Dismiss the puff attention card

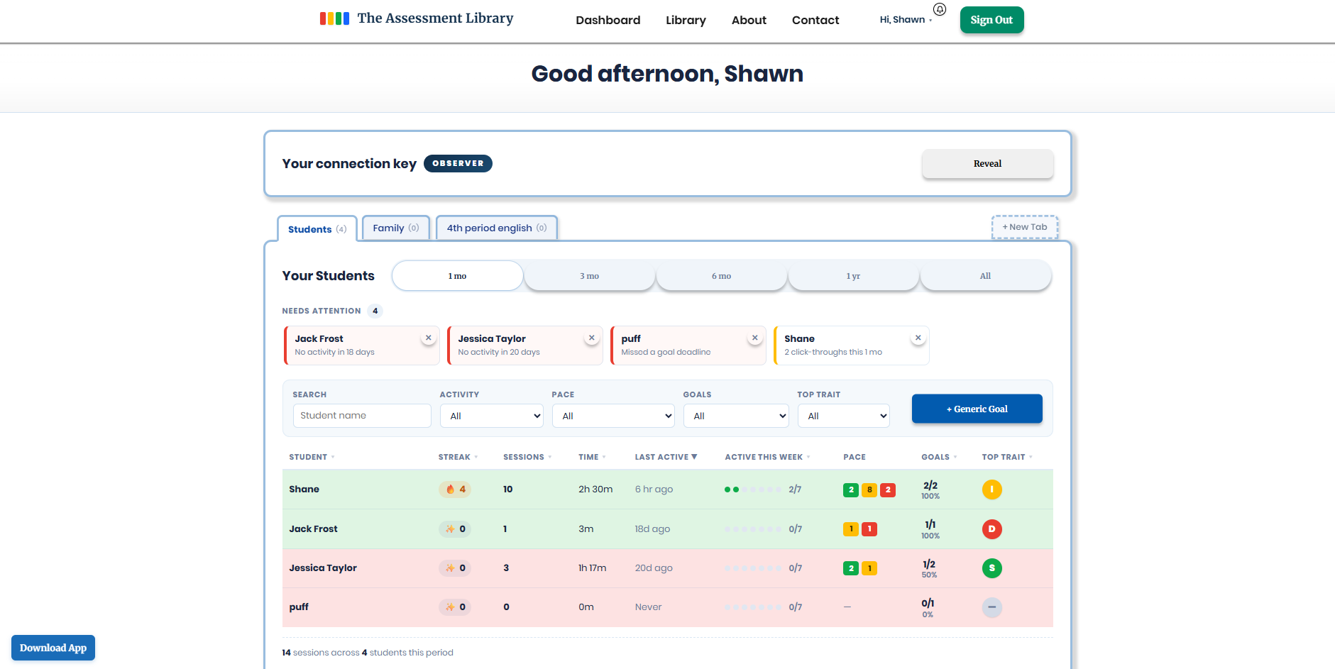[755, 338]
